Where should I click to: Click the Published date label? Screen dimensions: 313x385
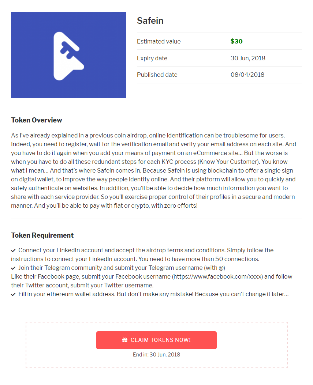(157, 75)
